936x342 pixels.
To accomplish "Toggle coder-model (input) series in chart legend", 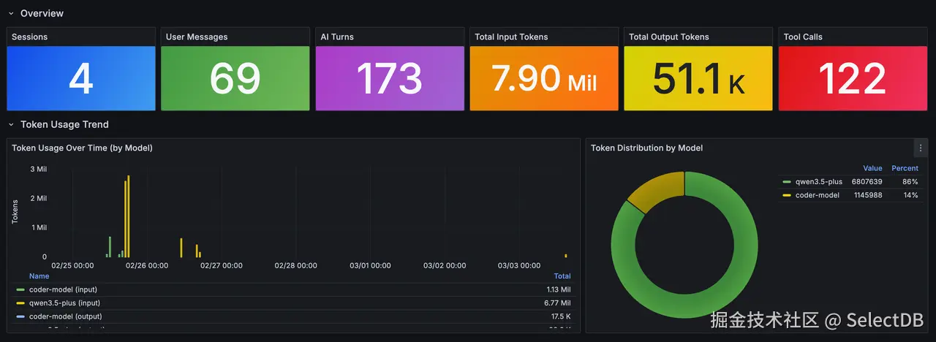I will (x=63, y=289).
